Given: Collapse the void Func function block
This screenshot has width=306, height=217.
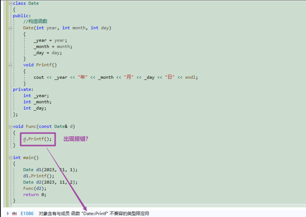Looking at the screenshot, I should [11, 127].
